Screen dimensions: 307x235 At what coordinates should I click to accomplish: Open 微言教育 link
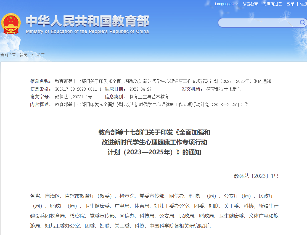[x=250, y=4]
